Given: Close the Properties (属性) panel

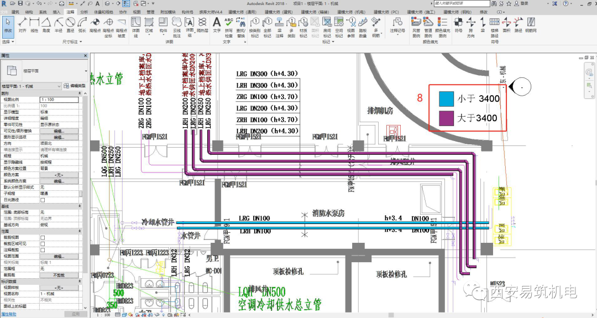Looking at the screenshot, I should (x=85, y=56).
